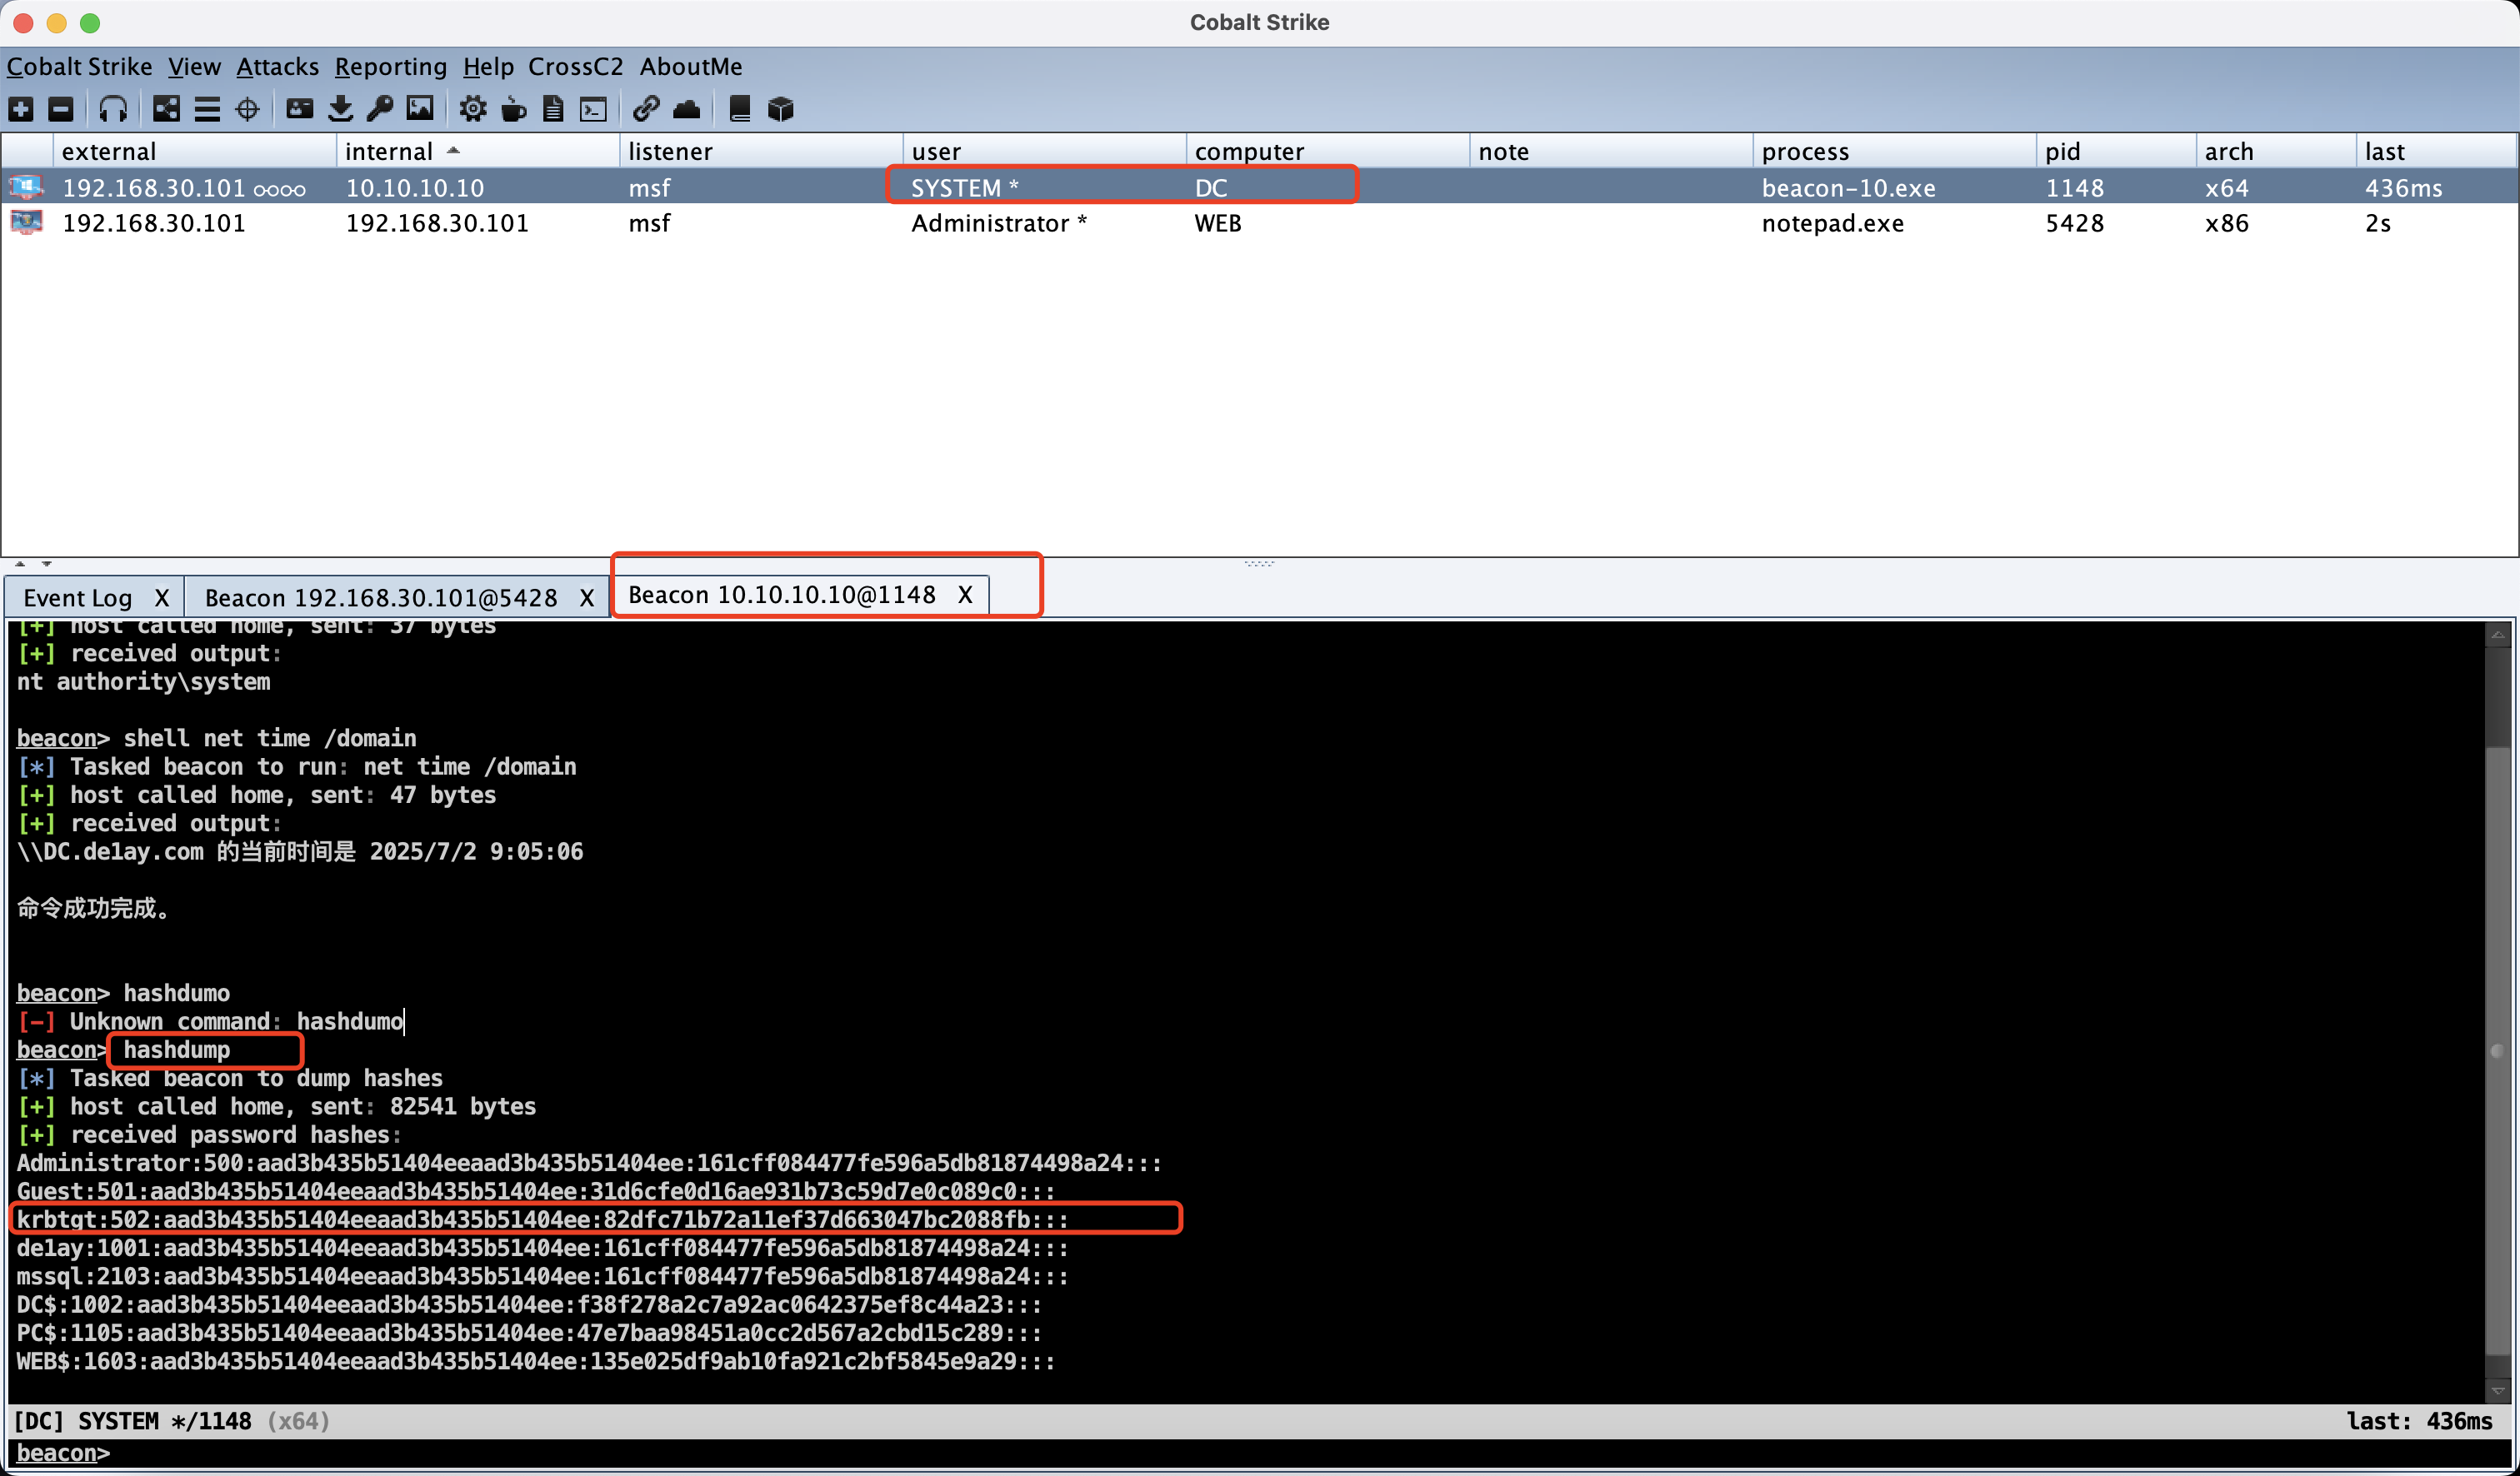This screenshot has width=2520, height=1476.
Task: Open the AboutMe menu
Action: click(x=691, y=67)
